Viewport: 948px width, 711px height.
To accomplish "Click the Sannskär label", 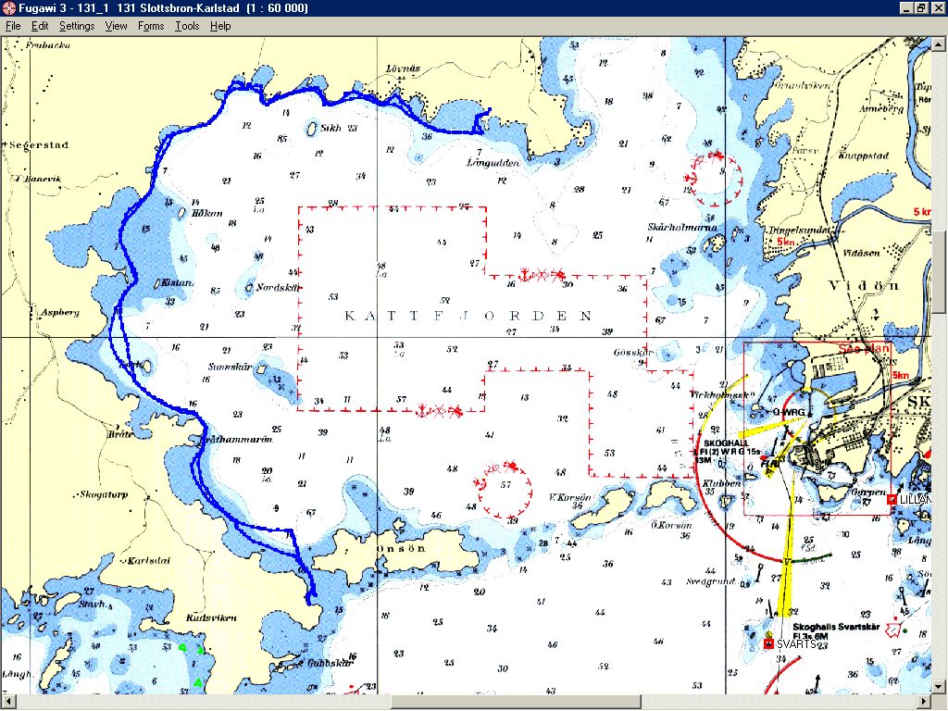I will coord(230,367).
